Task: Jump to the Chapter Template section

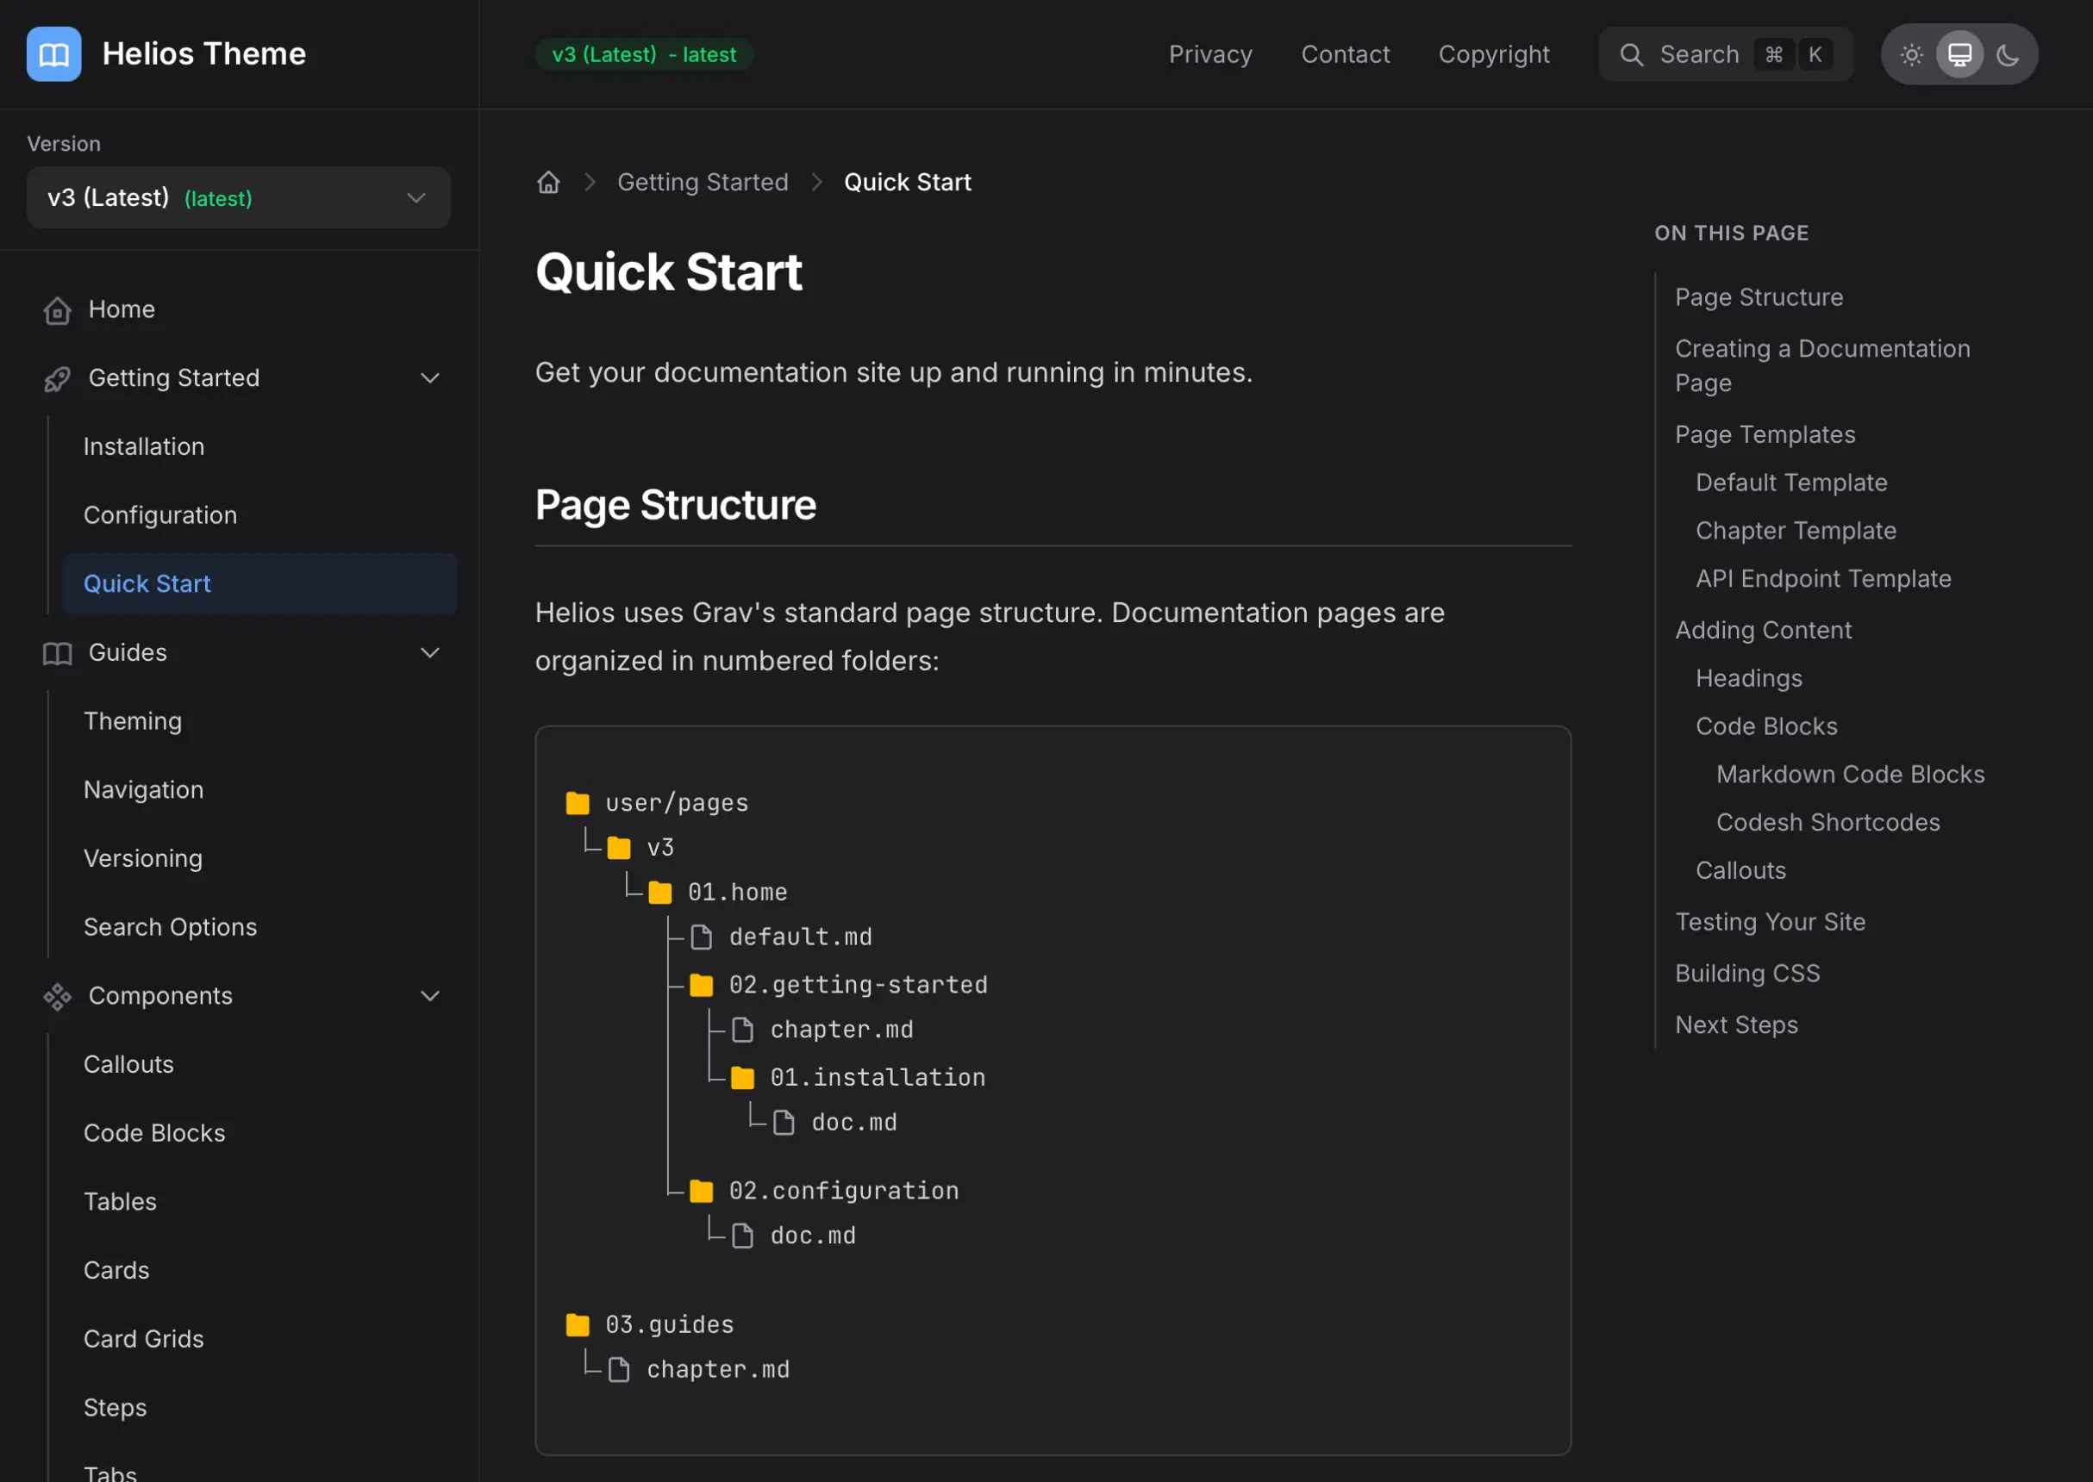Action: [x=1795, y=531]
